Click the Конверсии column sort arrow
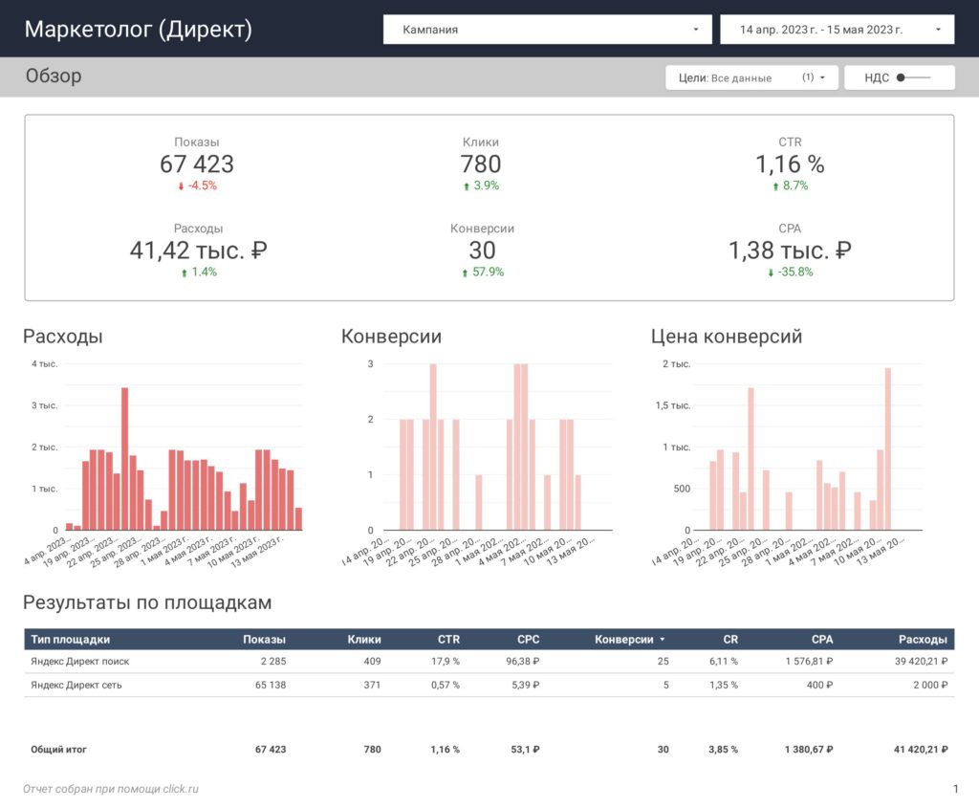979x808 pixels. pyautogui.click(x=663, y=640)
